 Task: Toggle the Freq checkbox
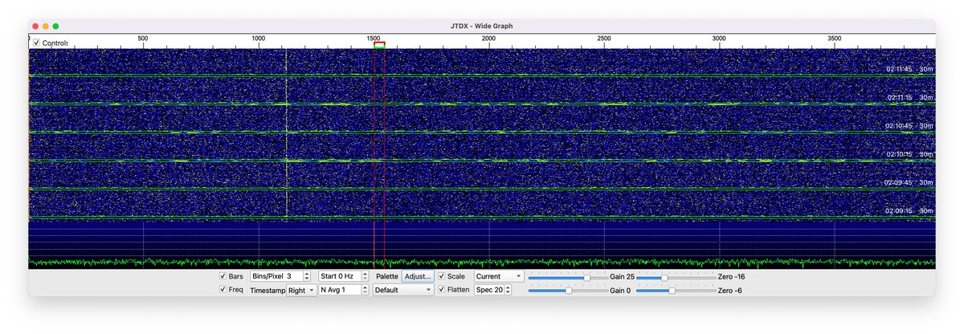pyautogui.click(x=223, y=290)
